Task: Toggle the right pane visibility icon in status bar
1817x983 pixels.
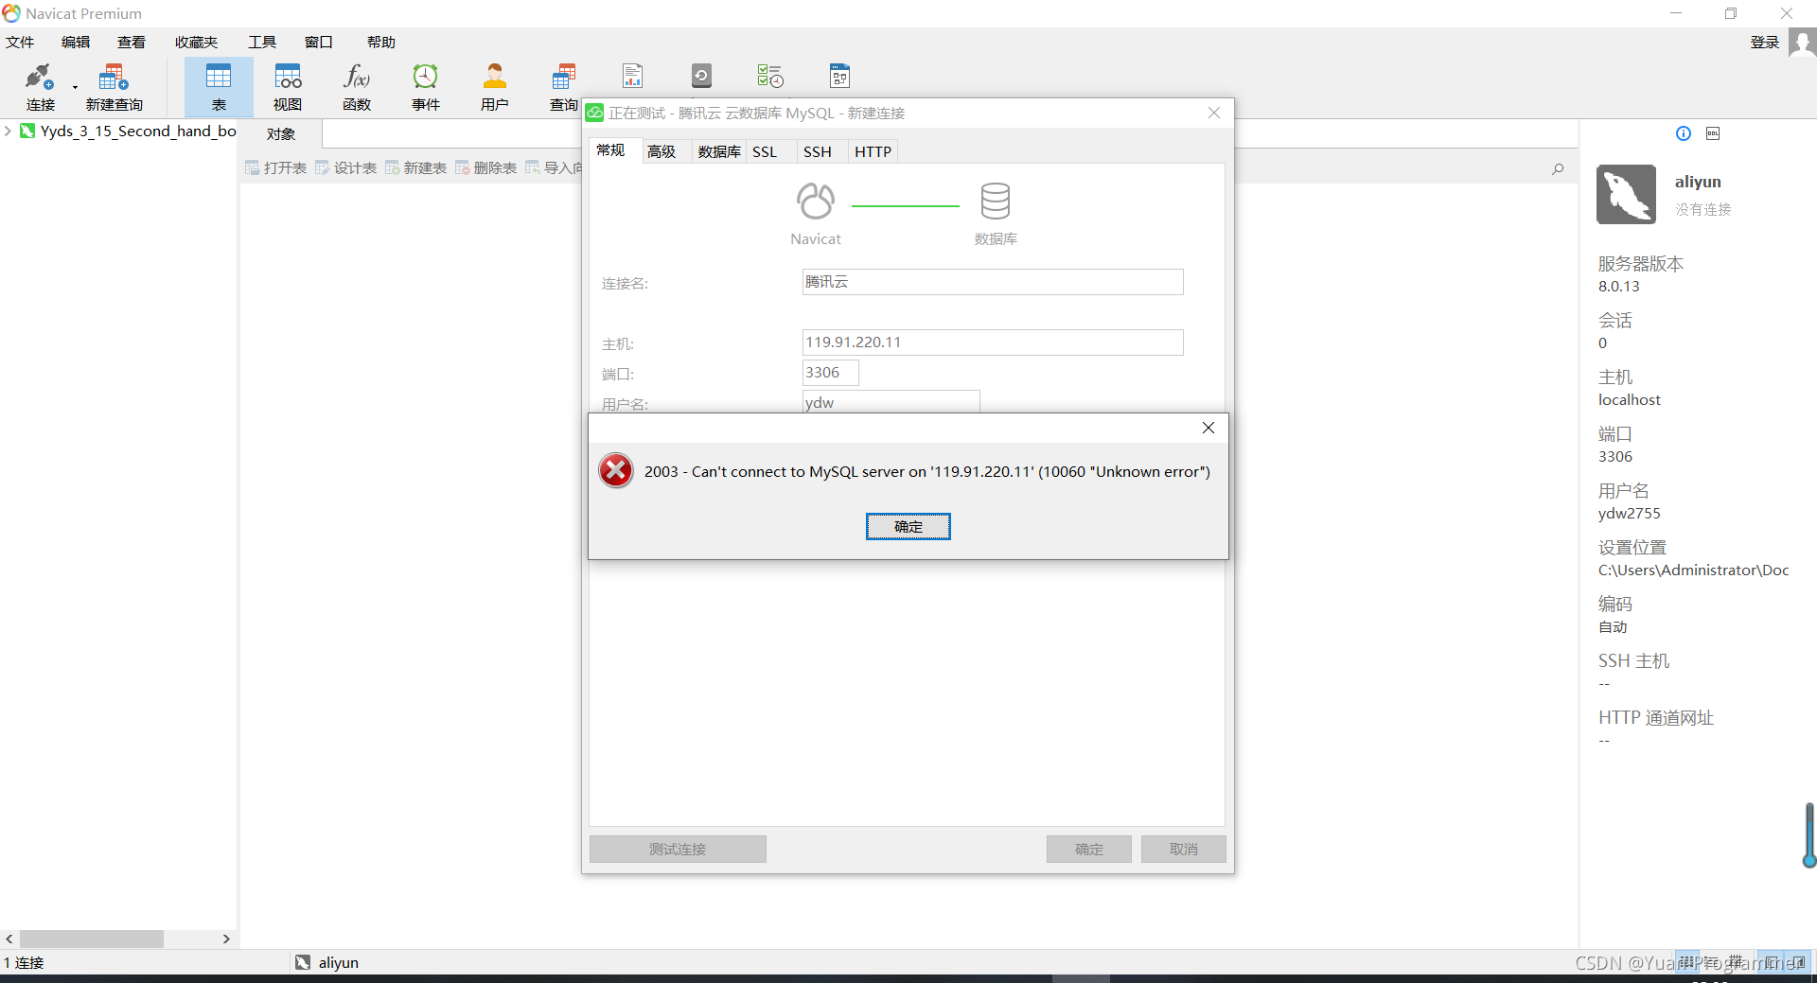Action: click(x=1797, y=962)
